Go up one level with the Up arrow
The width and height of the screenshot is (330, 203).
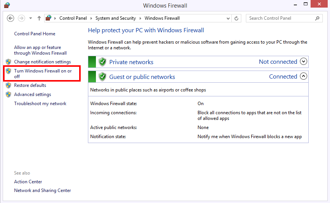click(x=39, y=18)
